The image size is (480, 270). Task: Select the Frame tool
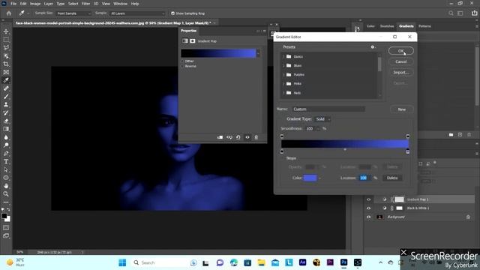click(x=6, y=72)
